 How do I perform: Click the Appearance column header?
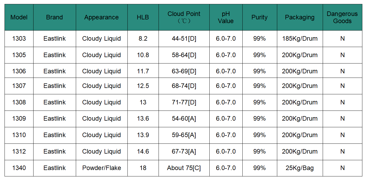[102, 17]
